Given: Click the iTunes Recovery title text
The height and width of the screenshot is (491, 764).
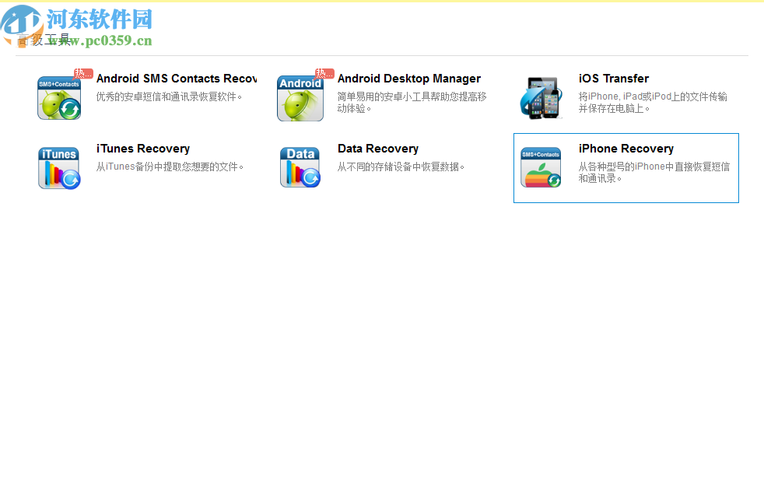Looking at the screenshot, I should (x=142, y=148).
